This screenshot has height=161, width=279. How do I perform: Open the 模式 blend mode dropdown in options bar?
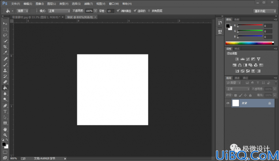[x=59, y=11]
